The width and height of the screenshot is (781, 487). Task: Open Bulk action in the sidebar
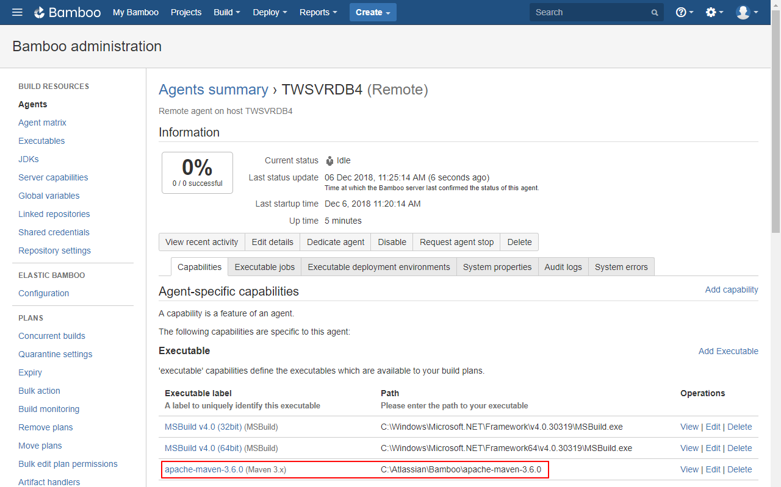coord(39,391)
